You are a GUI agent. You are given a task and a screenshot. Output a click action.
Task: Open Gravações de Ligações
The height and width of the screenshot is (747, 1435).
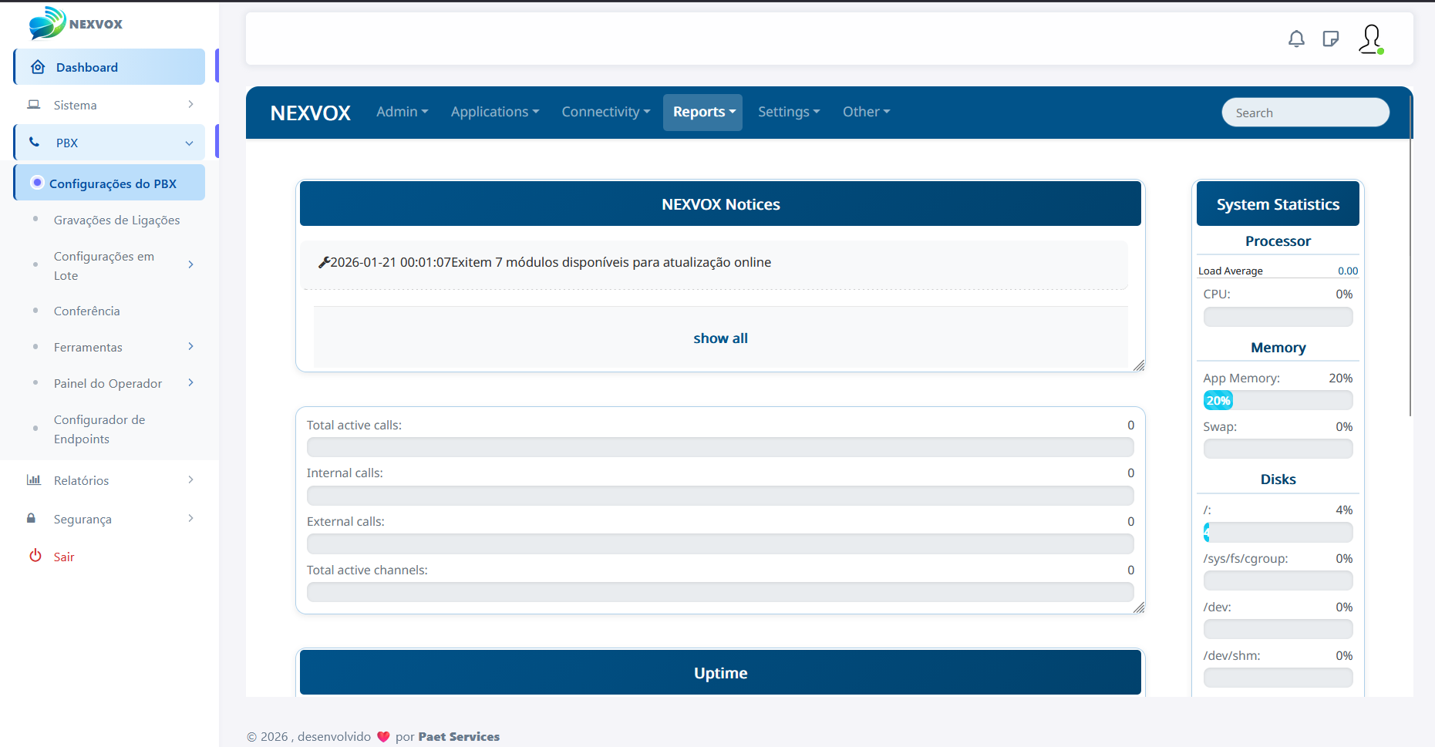pyautogui.click(x=116, y=220)
